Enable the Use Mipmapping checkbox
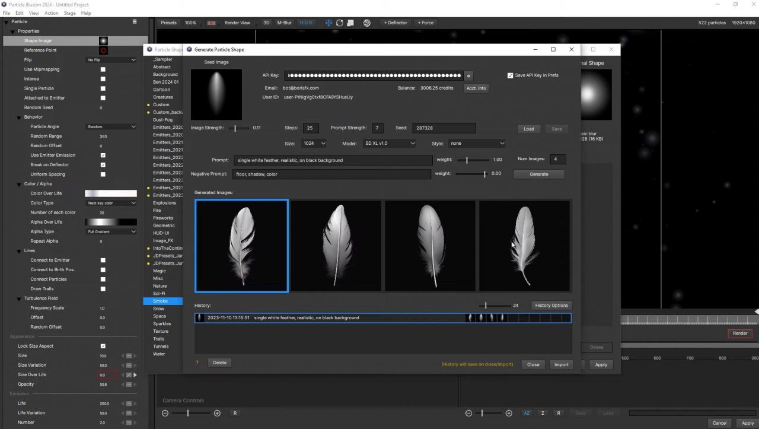 pos(103,69)
